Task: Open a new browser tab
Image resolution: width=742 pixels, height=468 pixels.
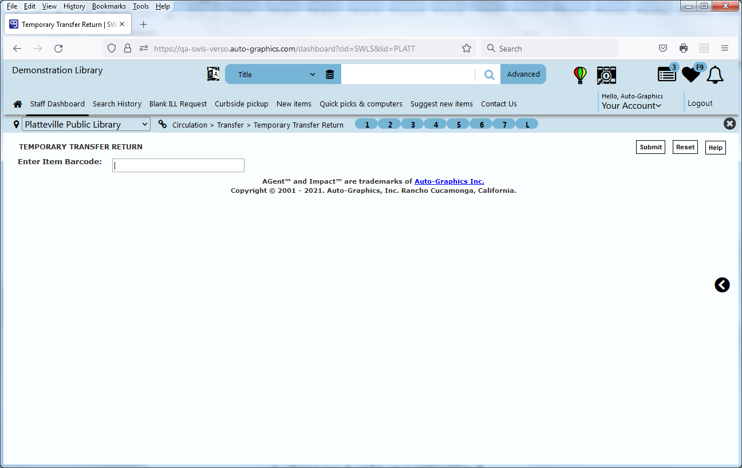Action: click(x=144, y=25)
